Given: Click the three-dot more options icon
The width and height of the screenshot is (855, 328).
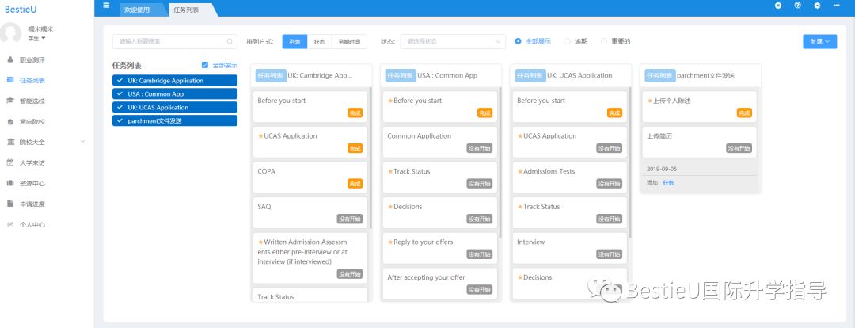Looking at the screenshot, I should tap(837, 6).
